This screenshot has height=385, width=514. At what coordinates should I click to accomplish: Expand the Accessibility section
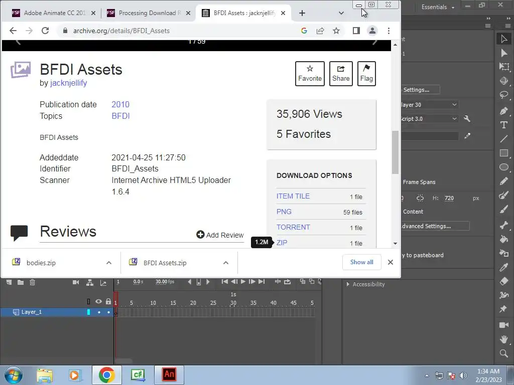click(348, 284)
